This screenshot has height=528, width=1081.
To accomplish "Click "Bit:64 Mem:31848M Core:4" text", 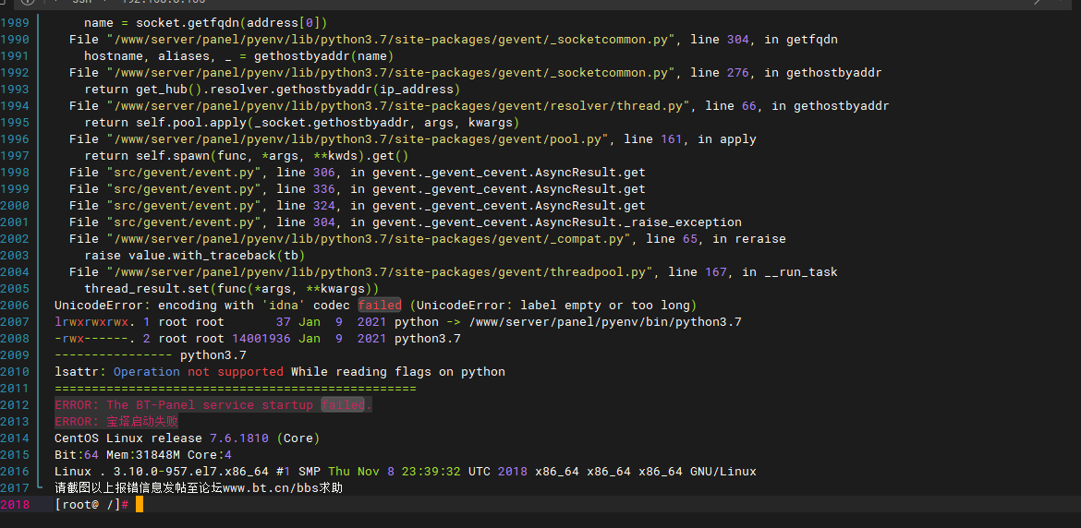I will tap(143, 455).
